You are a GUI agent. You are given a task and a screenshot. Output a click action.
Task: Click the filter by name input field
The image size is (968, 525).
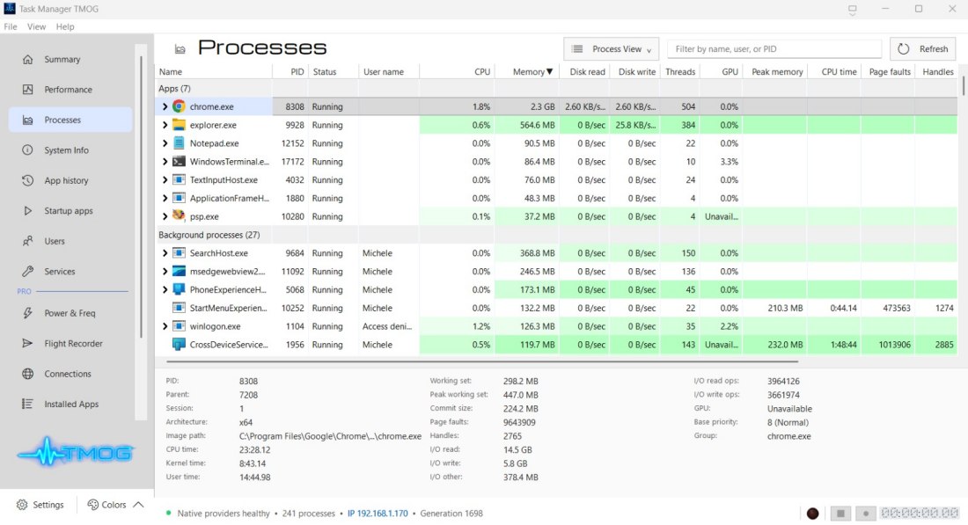774,48
